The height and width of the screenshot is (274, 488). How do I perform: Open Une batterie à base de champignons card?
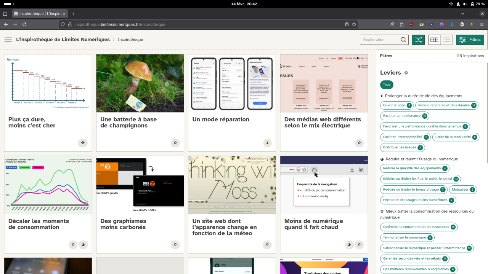(x=140, y=103)
